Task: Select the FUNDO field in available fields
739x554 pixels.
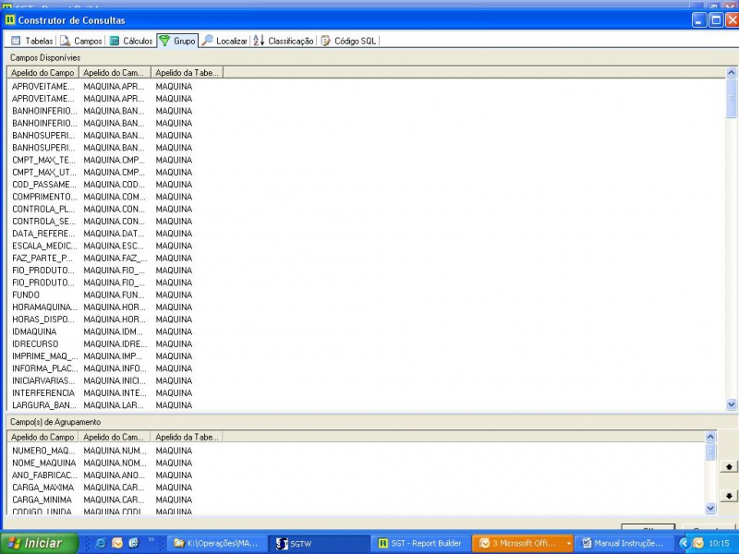Action: point(26,295)
